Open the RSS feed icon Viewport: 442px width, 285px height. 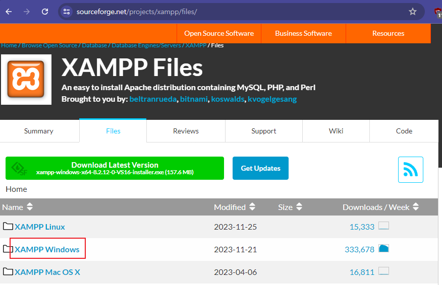(410, 170)
